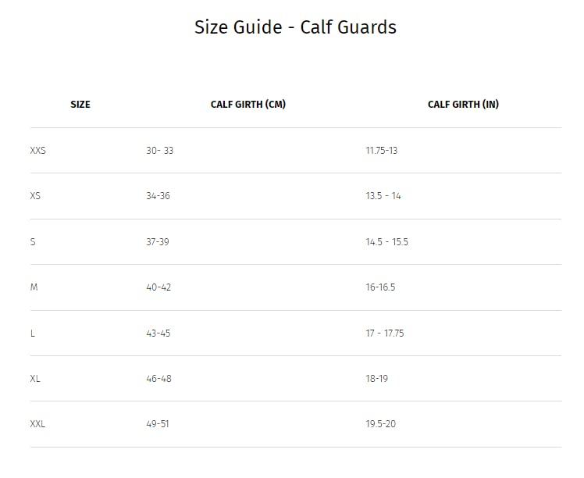
Task: Select the 30- 33 centimeter value
Action: pyautogui.click(x=159, y=150)
